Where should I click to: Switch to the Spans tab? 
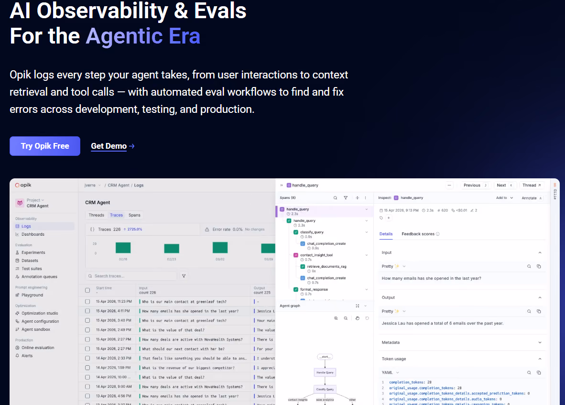[134, 215]
